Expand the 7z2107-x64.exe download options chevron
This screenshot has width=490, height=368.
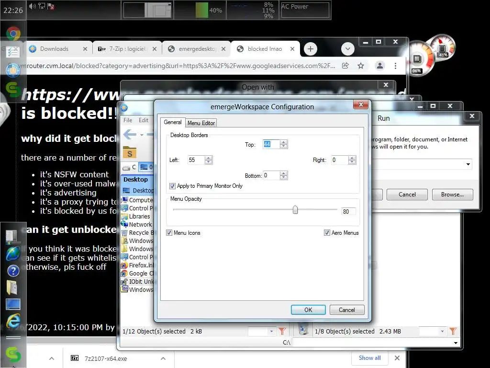pos(163,358)
